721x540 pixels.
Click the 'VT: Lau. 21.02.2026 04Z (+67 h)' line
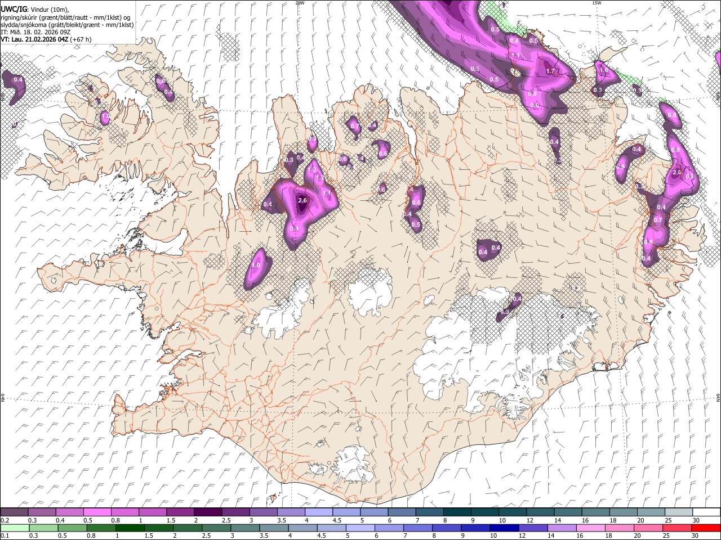46,39
